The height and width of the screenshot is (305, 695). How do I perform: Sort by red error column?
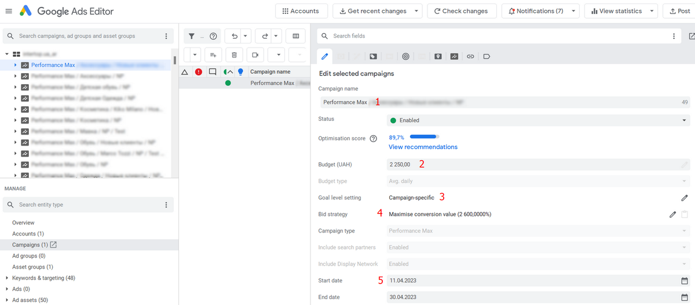199,72
